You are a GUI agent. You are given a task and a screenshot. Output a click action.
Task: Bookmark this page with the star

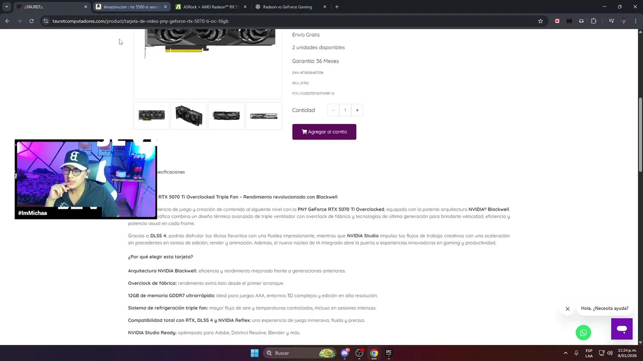point(541,21)
